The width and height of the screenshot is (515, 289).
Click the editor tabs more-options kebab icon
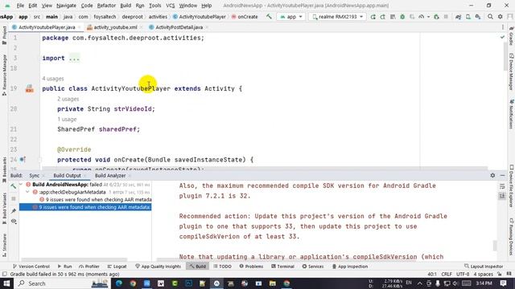coord(503,27)
